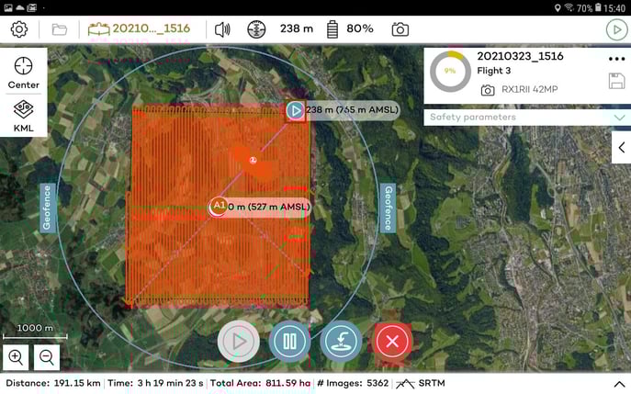Open settings gear in top toolbar

(x=18, y=29)
